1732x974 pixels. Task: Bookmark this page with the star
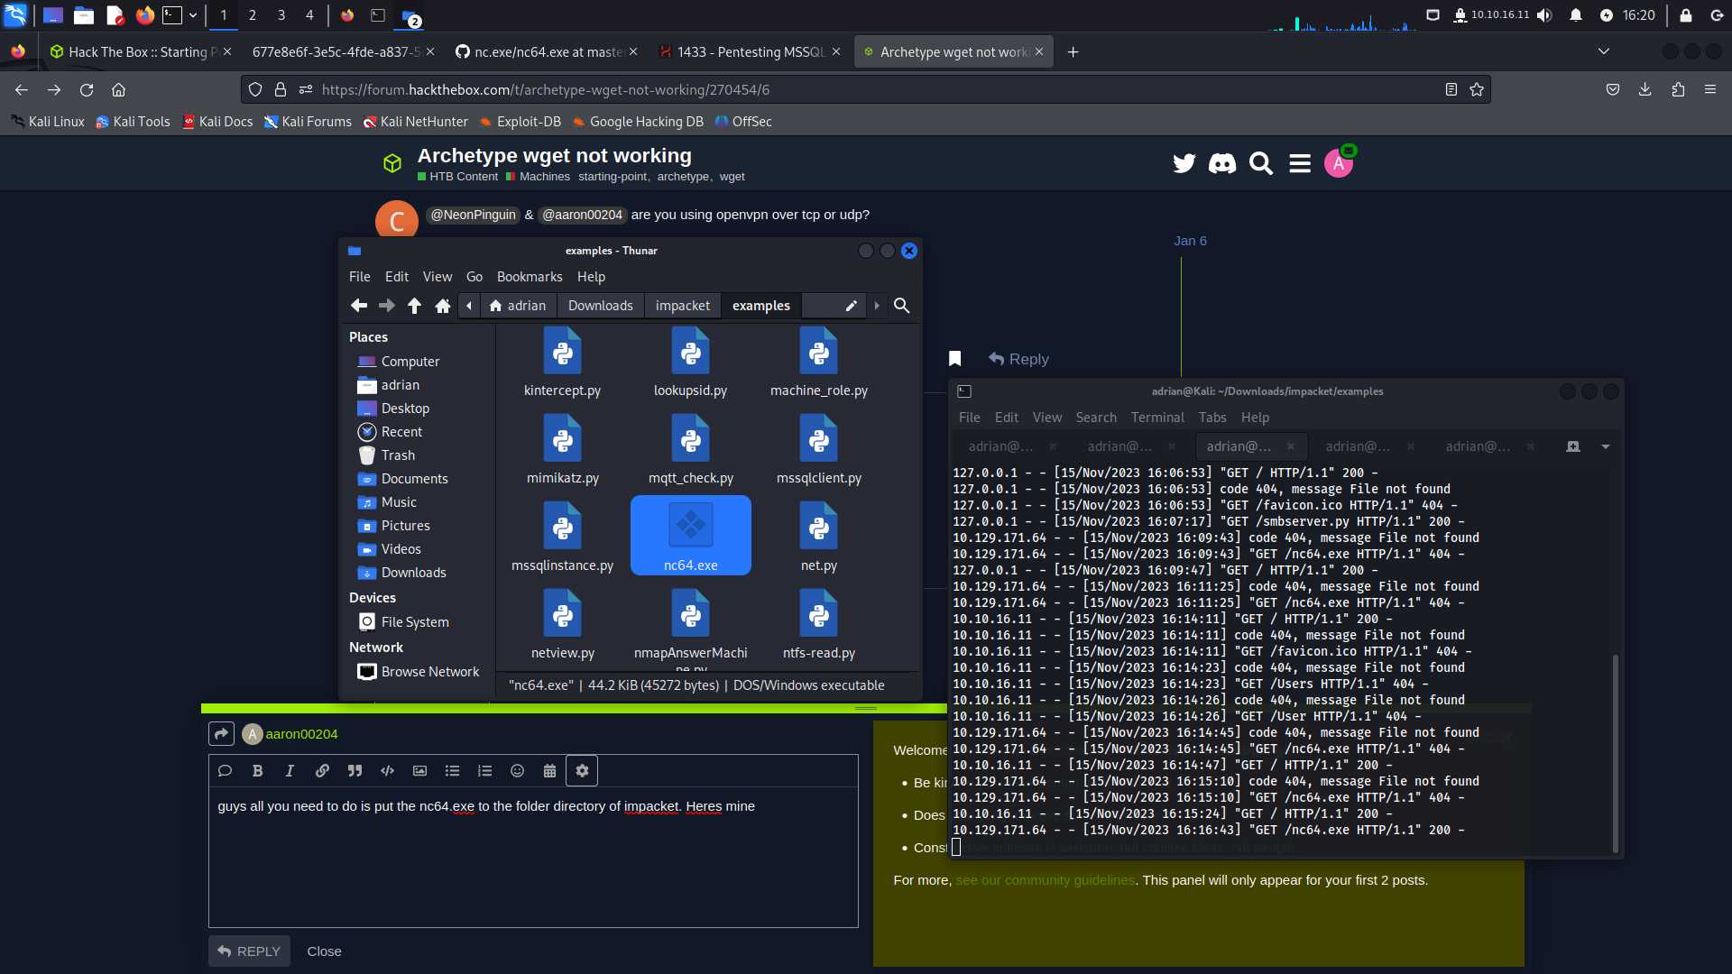point(1477,89)
